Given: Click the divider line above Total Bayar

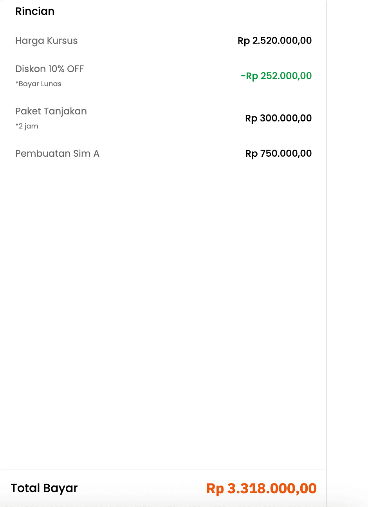Looking at the screenshot, I should tap(164, 469).
